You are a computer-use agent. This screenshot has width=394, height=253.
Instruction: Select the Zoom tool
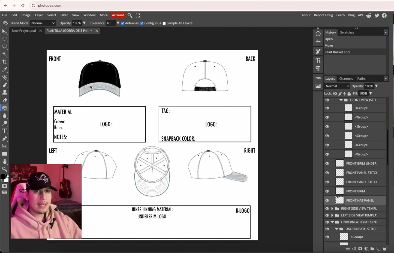point(4,169)
